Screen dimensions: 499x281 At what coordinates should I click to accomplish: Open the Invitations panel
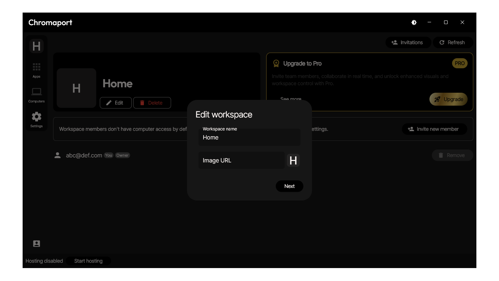tap(407, 42)
